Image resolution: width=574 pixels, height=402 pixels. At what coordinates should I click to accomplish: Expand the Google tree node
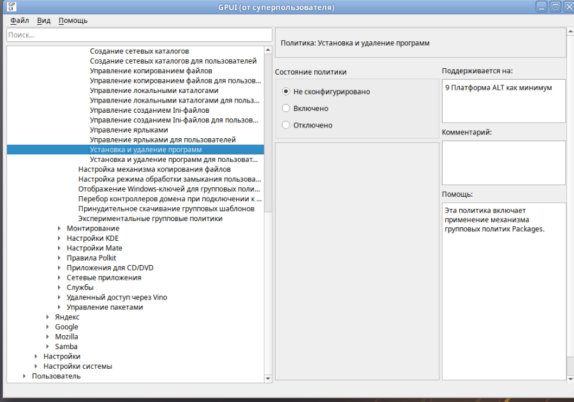pyautogui.click(x=48, y=327)
